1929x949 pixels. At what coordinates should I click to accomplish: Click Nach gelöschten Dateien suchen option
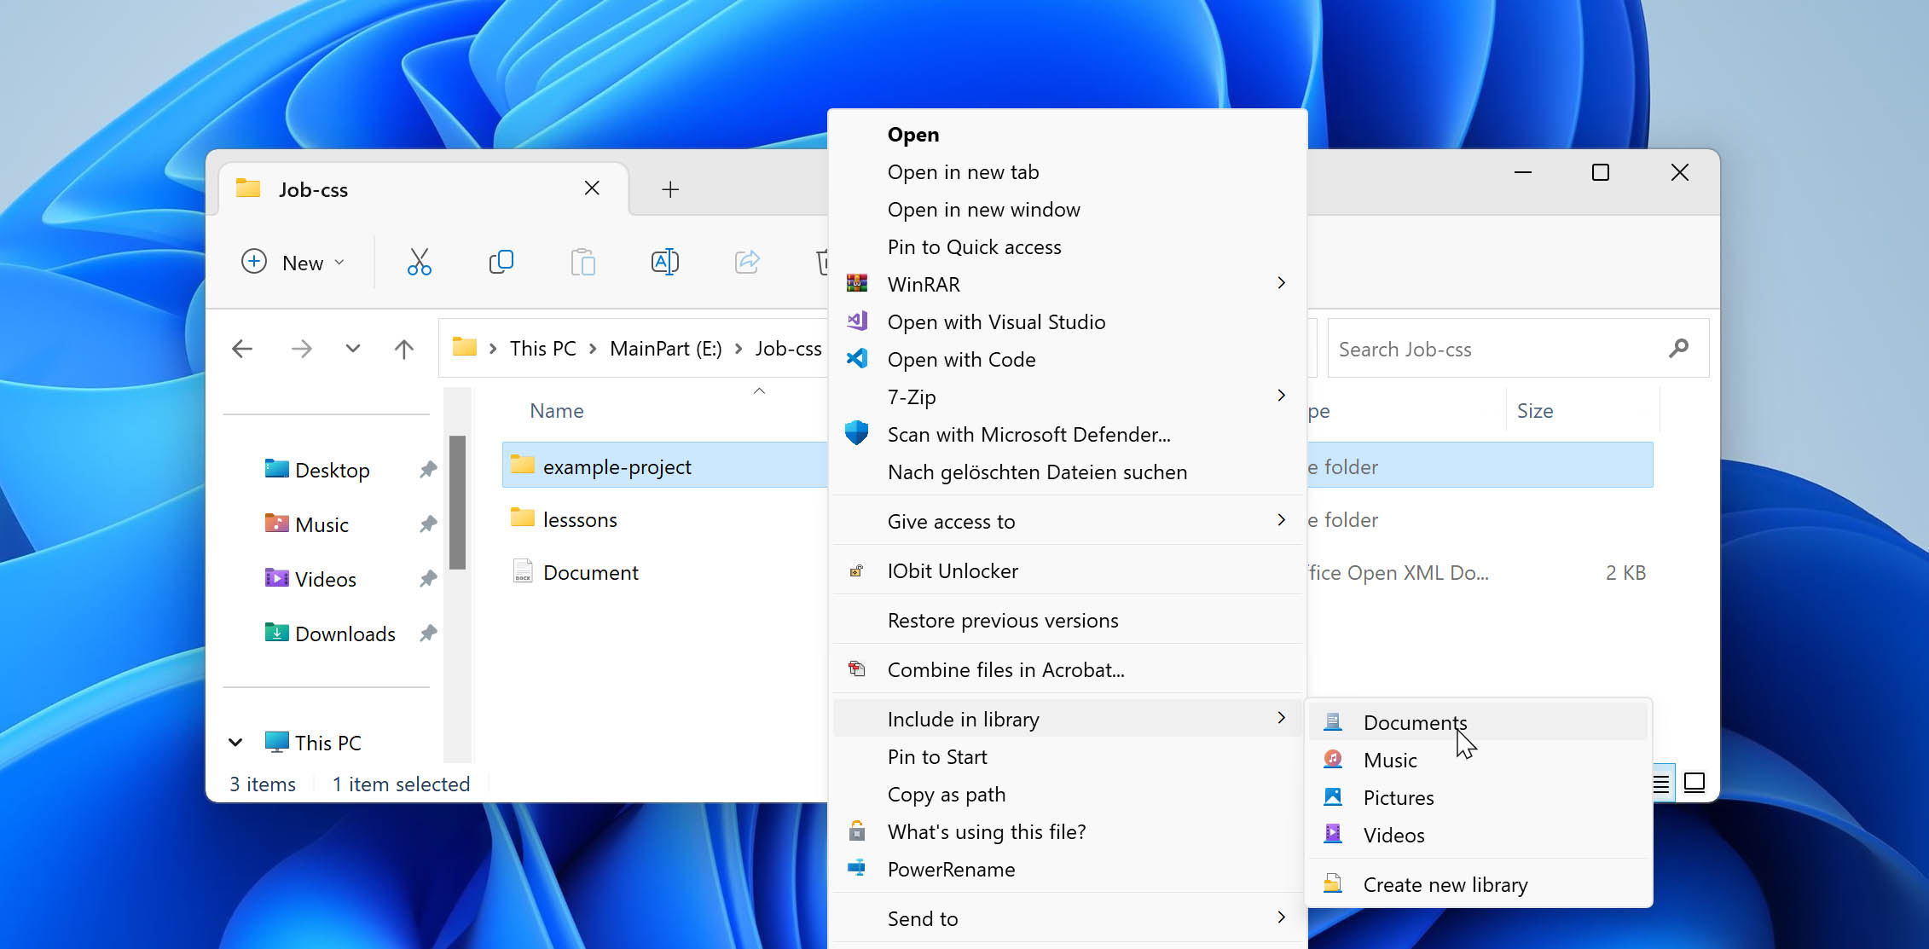coord(1037,471)
